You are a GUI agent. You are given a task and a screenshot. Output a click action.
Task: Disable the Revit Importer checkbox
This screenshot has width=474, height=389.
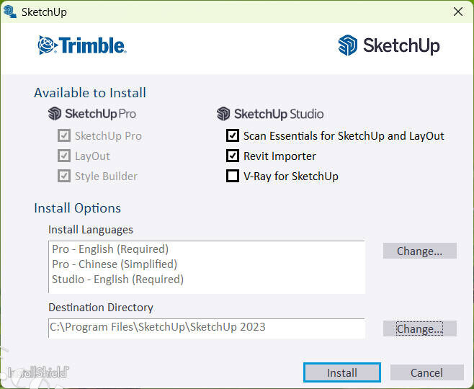tap(233, 156)
